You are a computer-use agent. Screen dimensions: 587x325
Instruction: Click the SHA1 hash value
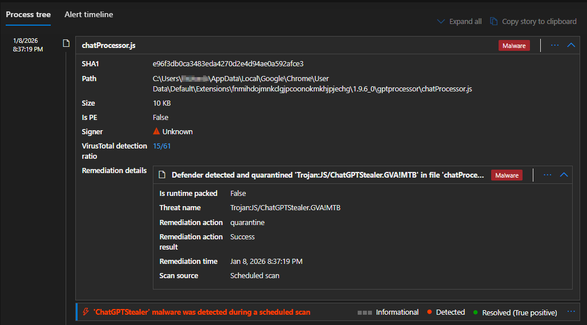click(228, 64)
